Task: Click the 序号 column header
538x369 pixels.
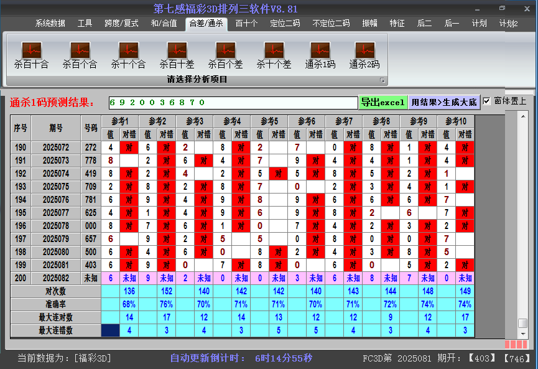Action: point(21,128)
